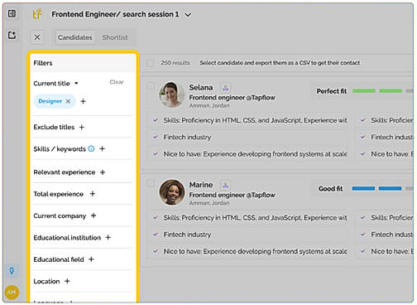Open the AM user avatar
417x305 pixels.
click(12, 293)
